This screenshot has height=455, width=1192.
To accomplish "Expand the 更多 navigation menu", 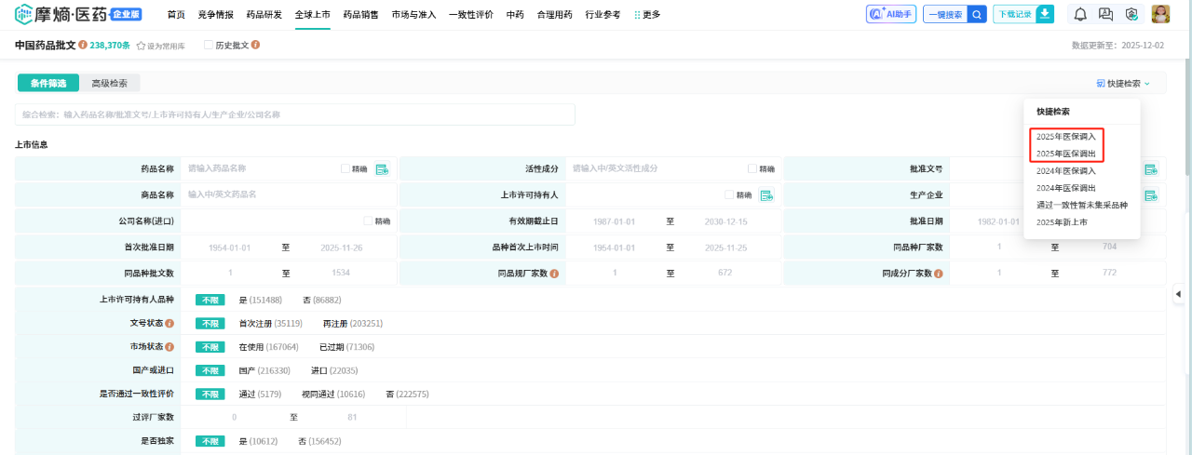I will click(x=647, y=15).
